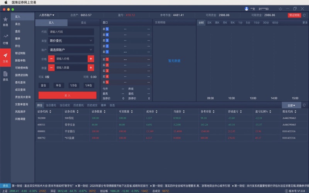Sort holdings by 可卖数量 arrows
This screenshot has height=193, width=309.
tap(132, 112)
